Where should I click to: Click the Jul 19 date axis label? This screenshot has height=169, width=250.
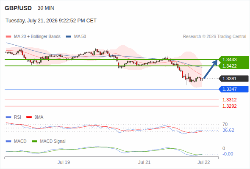click(64, 163)
